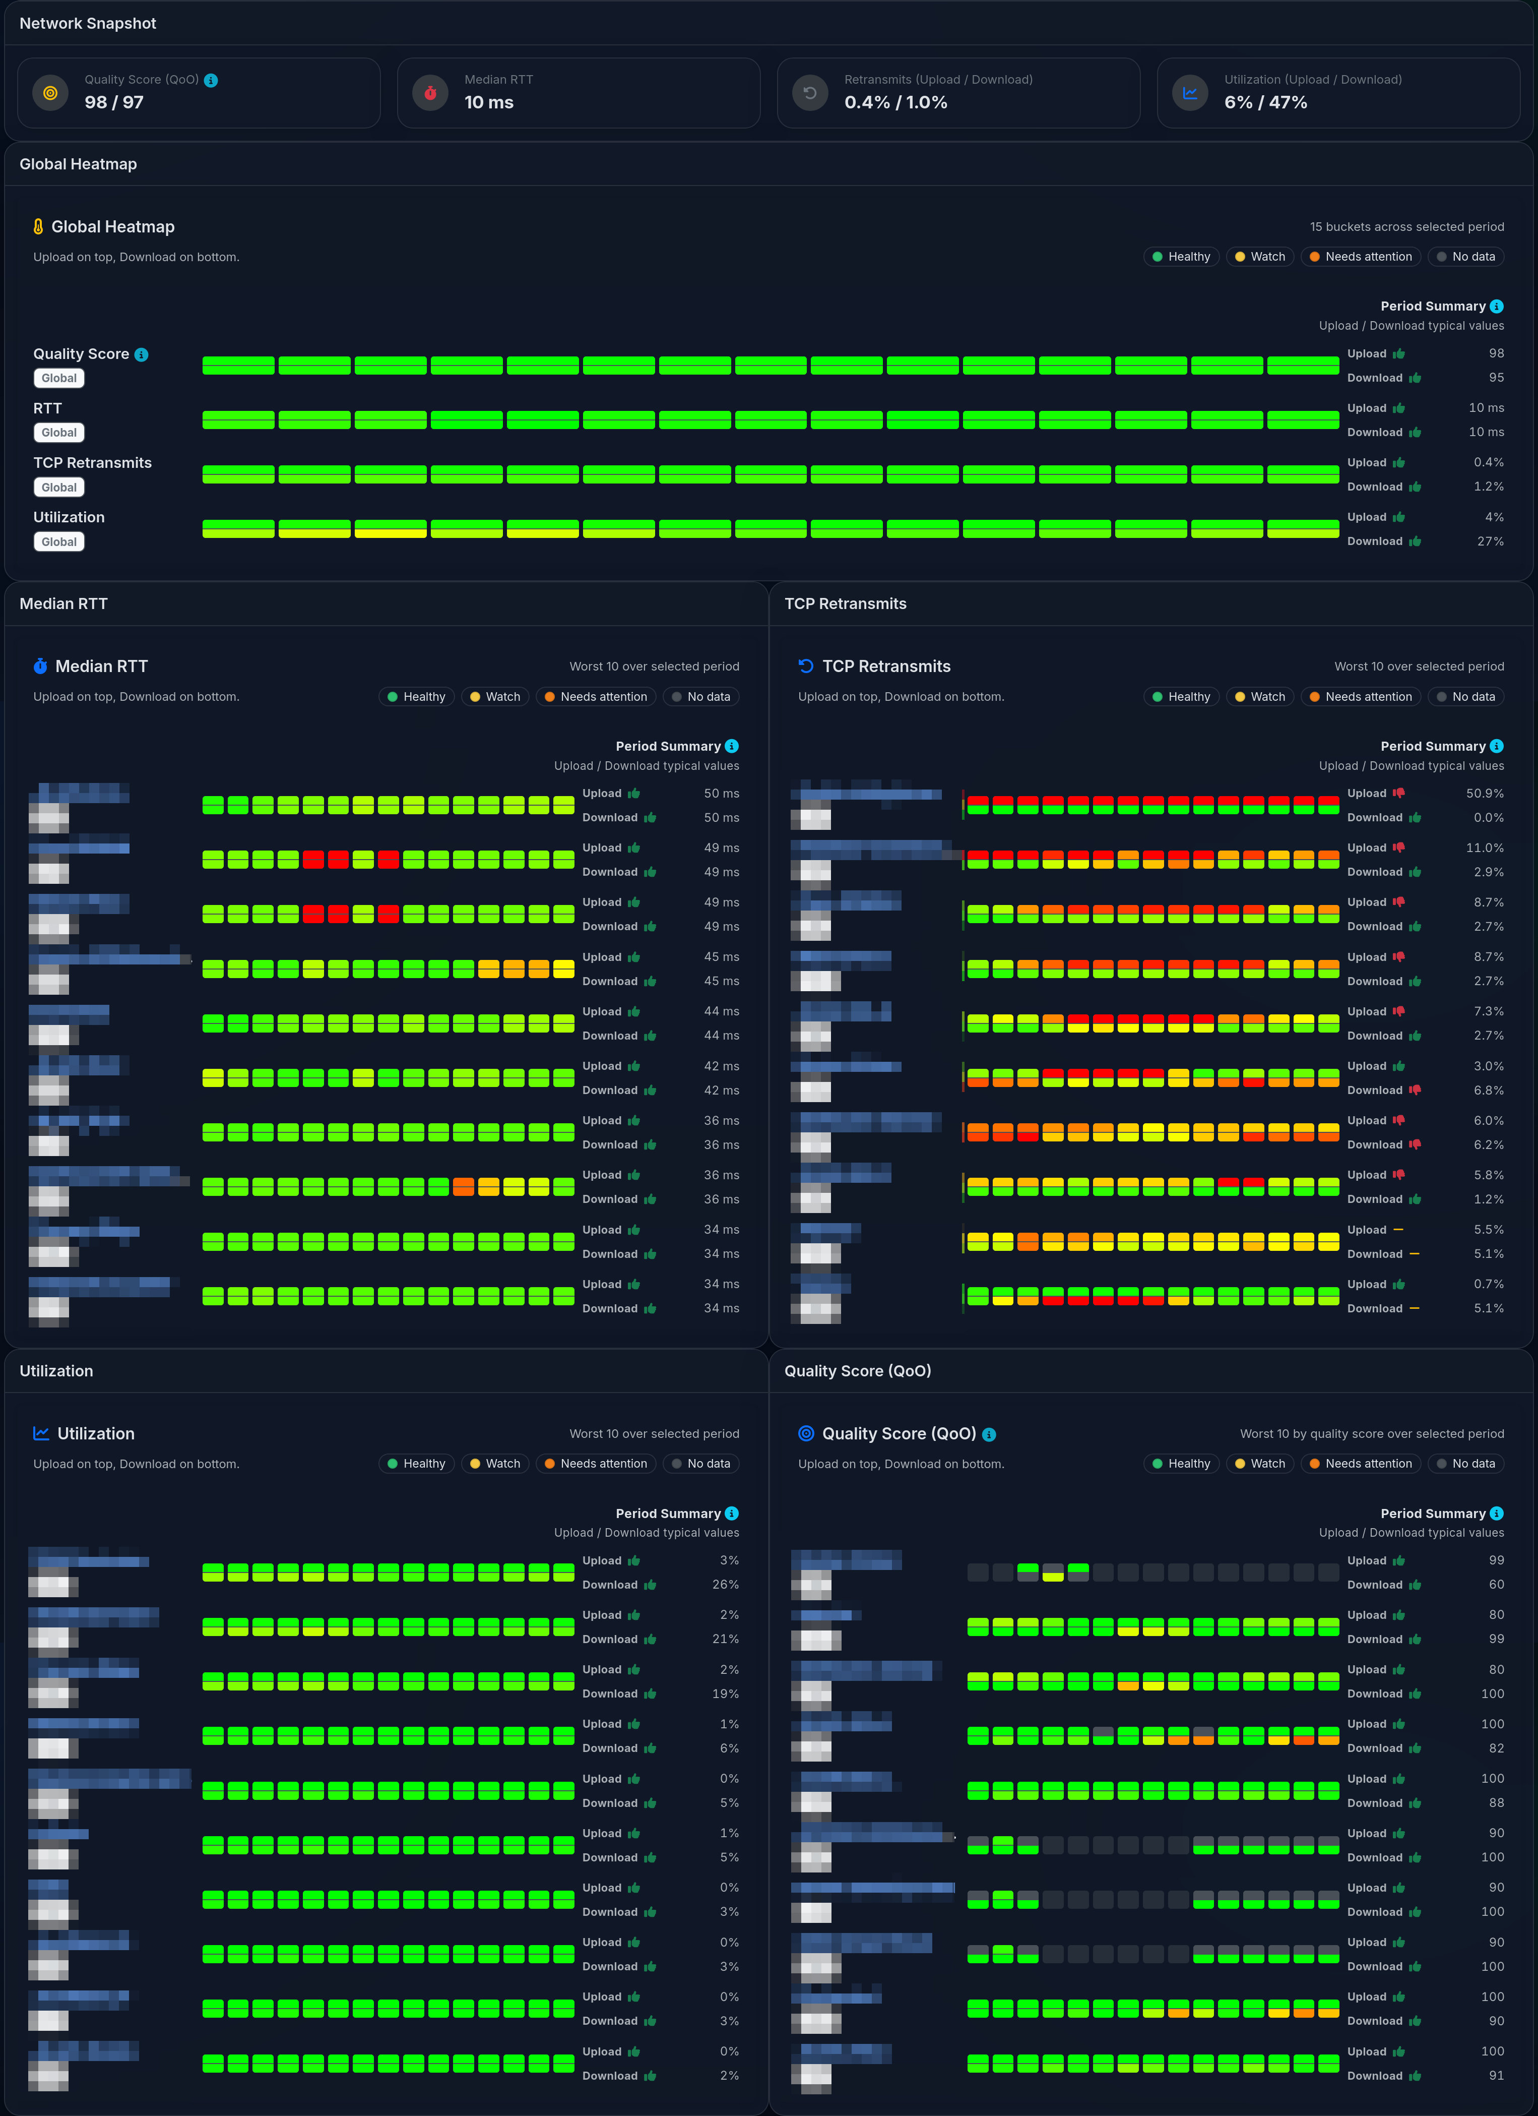
Task: Toggle the No data legend chip in the TCP Retransmits panel
Action: coord(1465,696)
